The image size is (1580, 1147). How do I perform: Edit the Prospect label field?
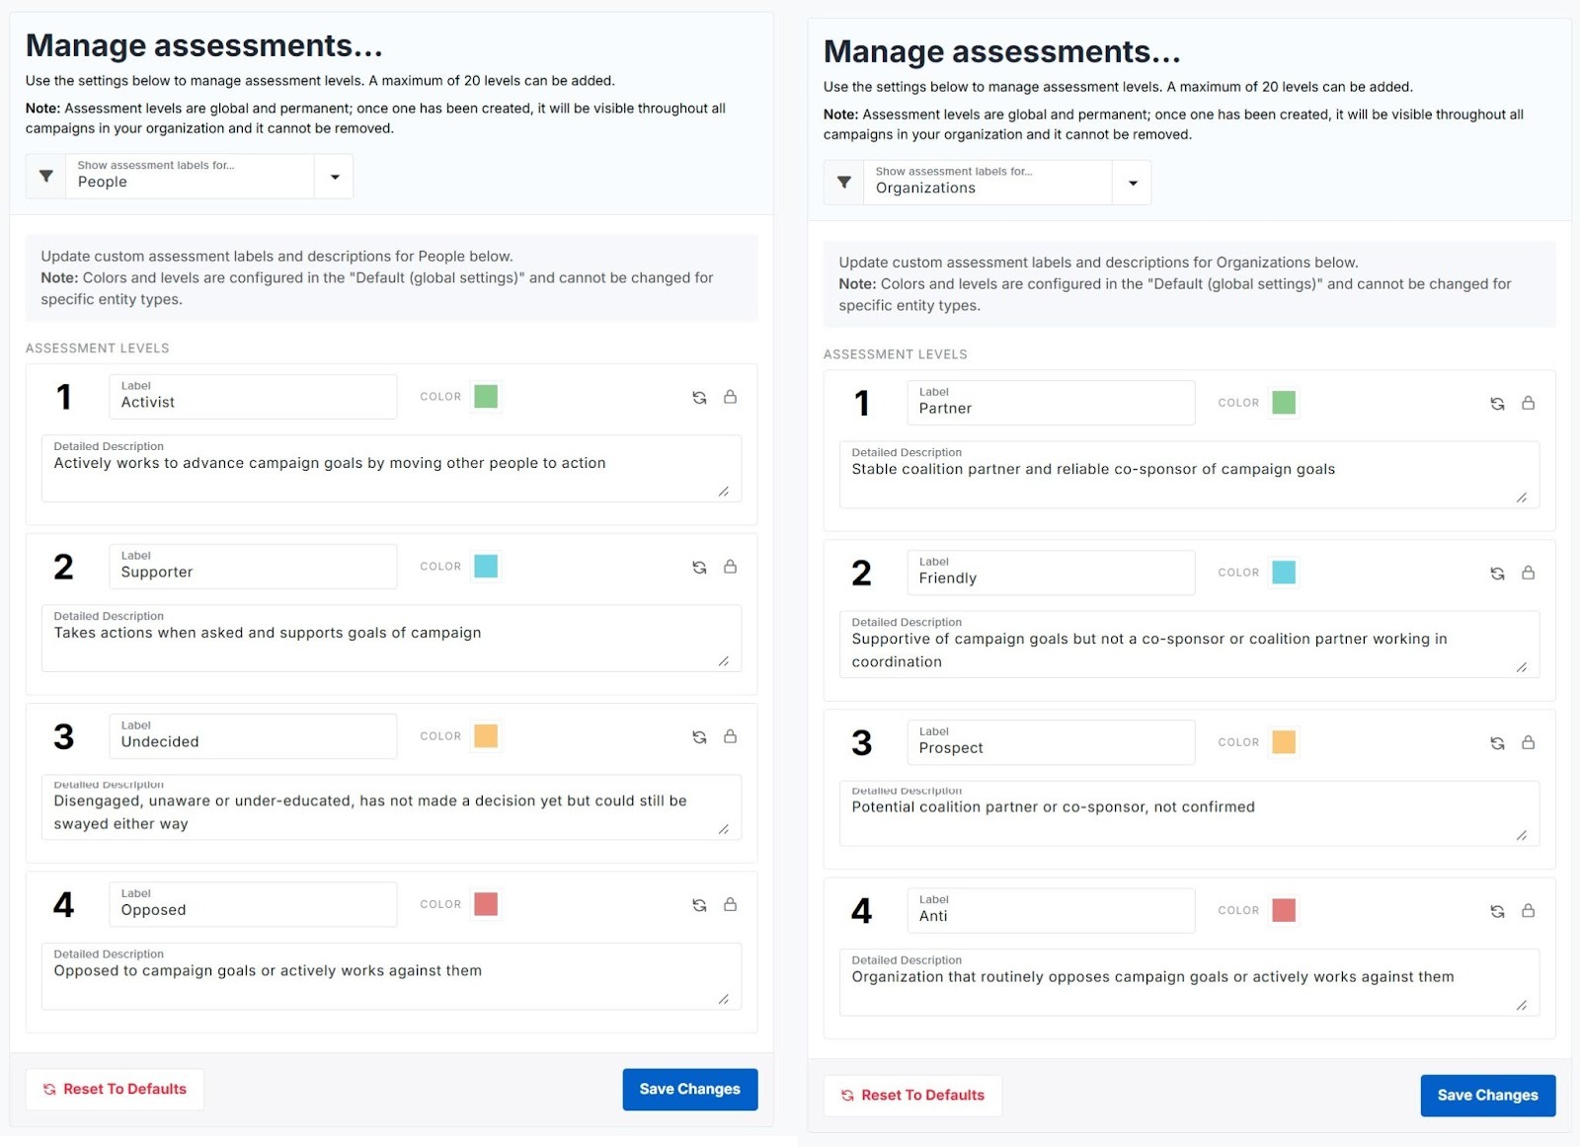1051,742
